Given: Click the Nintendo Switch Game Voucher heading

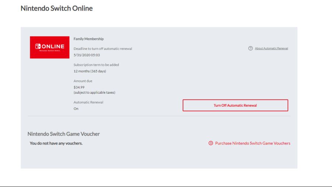Looking at the screenshot, I should [63, 134].
